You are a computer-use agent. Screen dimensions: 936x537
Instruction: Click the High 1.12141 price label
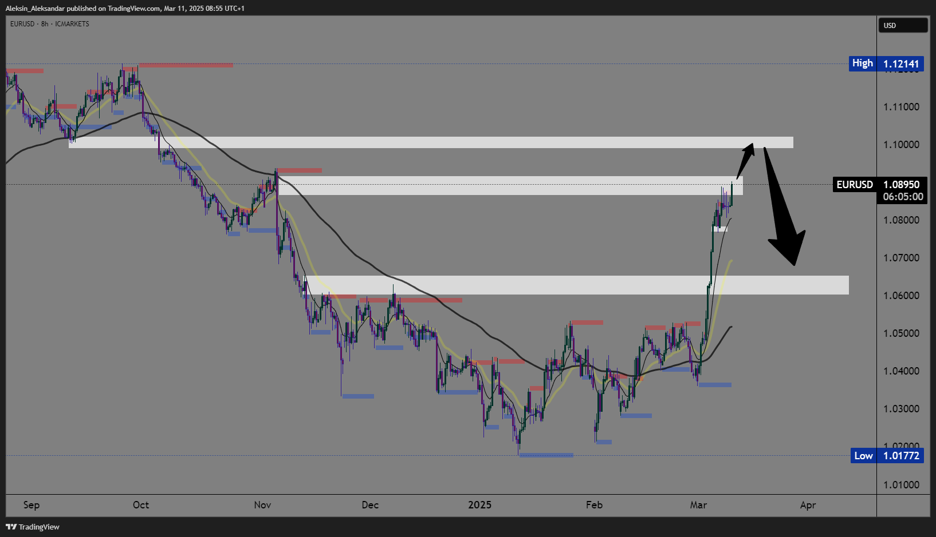[x=886, y=63]
